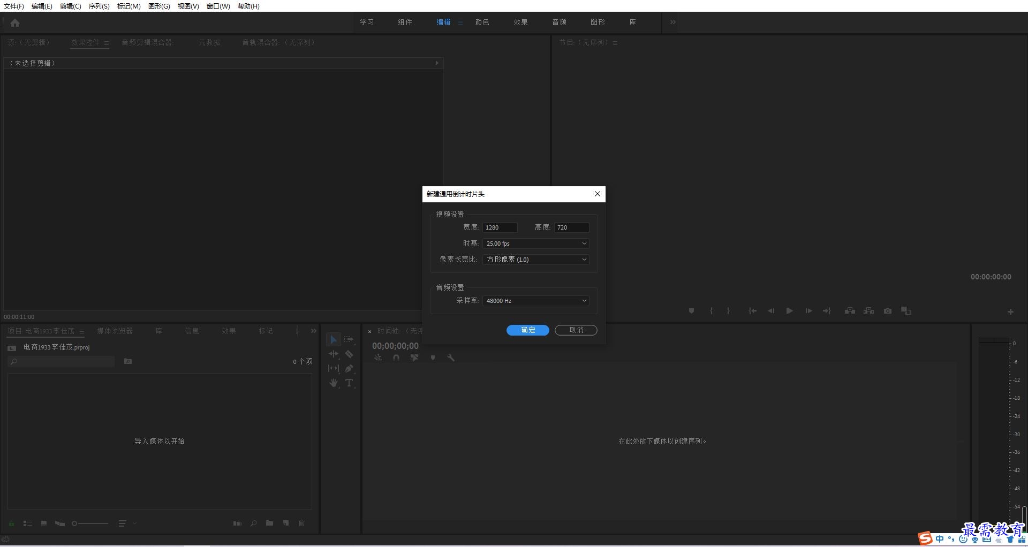Click the Find icon in project panel
The image size is (1028, 547).
tap(253, 523)
